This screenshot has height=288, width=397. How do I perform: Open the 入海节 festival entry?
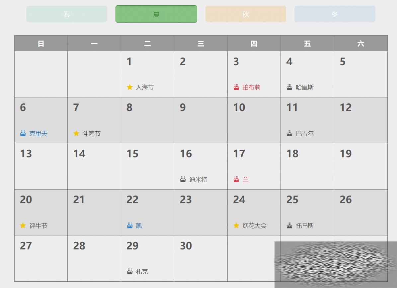[145, 87]
